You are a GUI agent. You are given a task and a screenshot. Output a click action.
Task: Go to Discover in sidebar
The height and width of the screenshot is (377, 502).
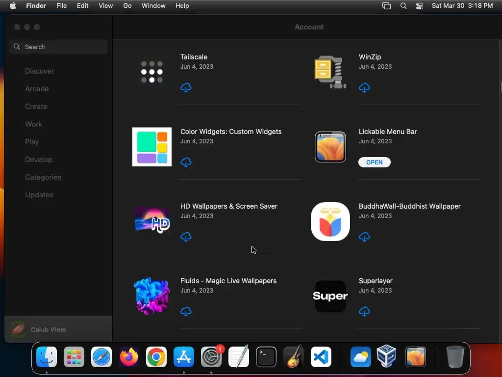click(x=39, y=71)
